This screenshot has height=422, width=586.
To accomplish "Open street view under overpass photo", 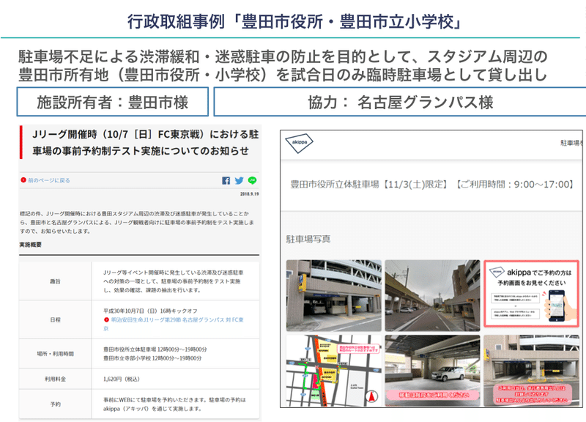I will (432, 296).
